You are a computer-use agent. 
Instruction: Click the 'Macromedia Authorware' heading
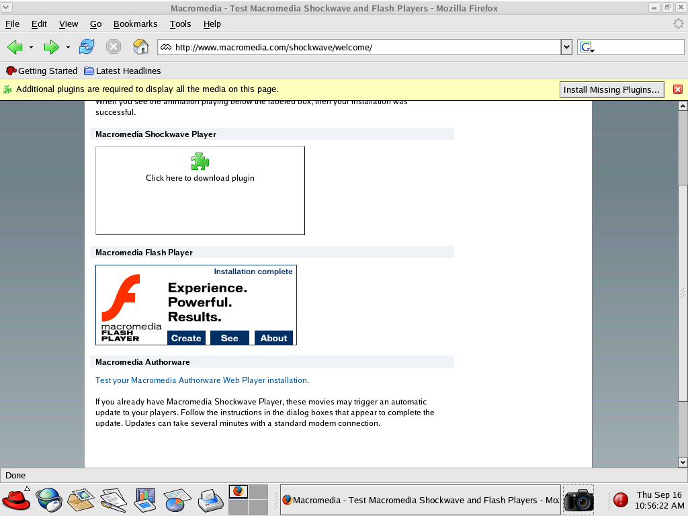pos(142,362)
